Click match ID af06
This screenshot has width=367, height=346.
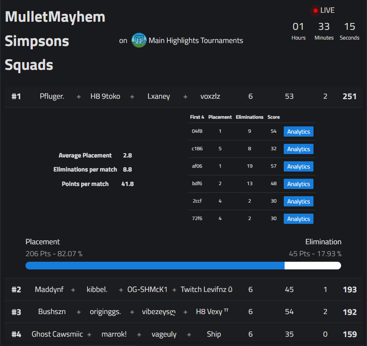tap(197, 166)
